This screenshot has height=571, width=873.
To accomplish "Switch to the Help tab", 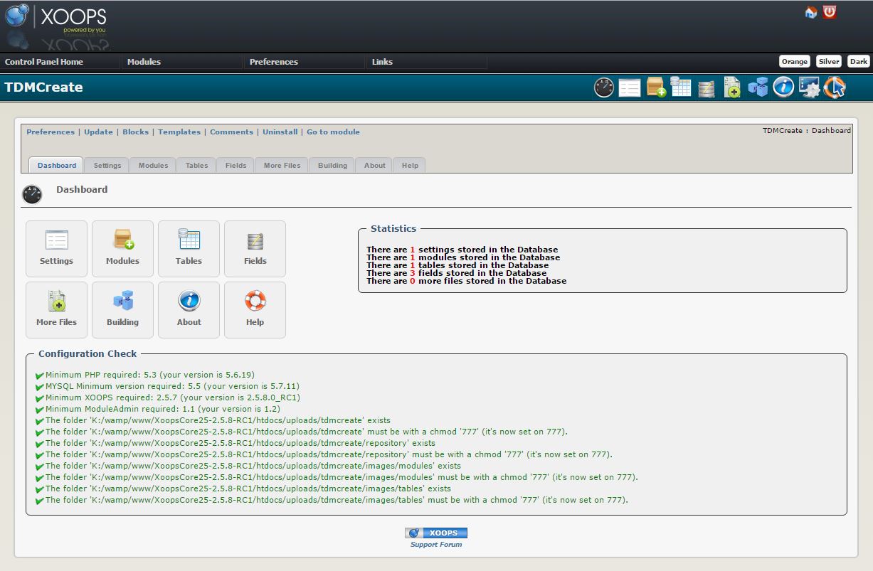I will [410, 165].
